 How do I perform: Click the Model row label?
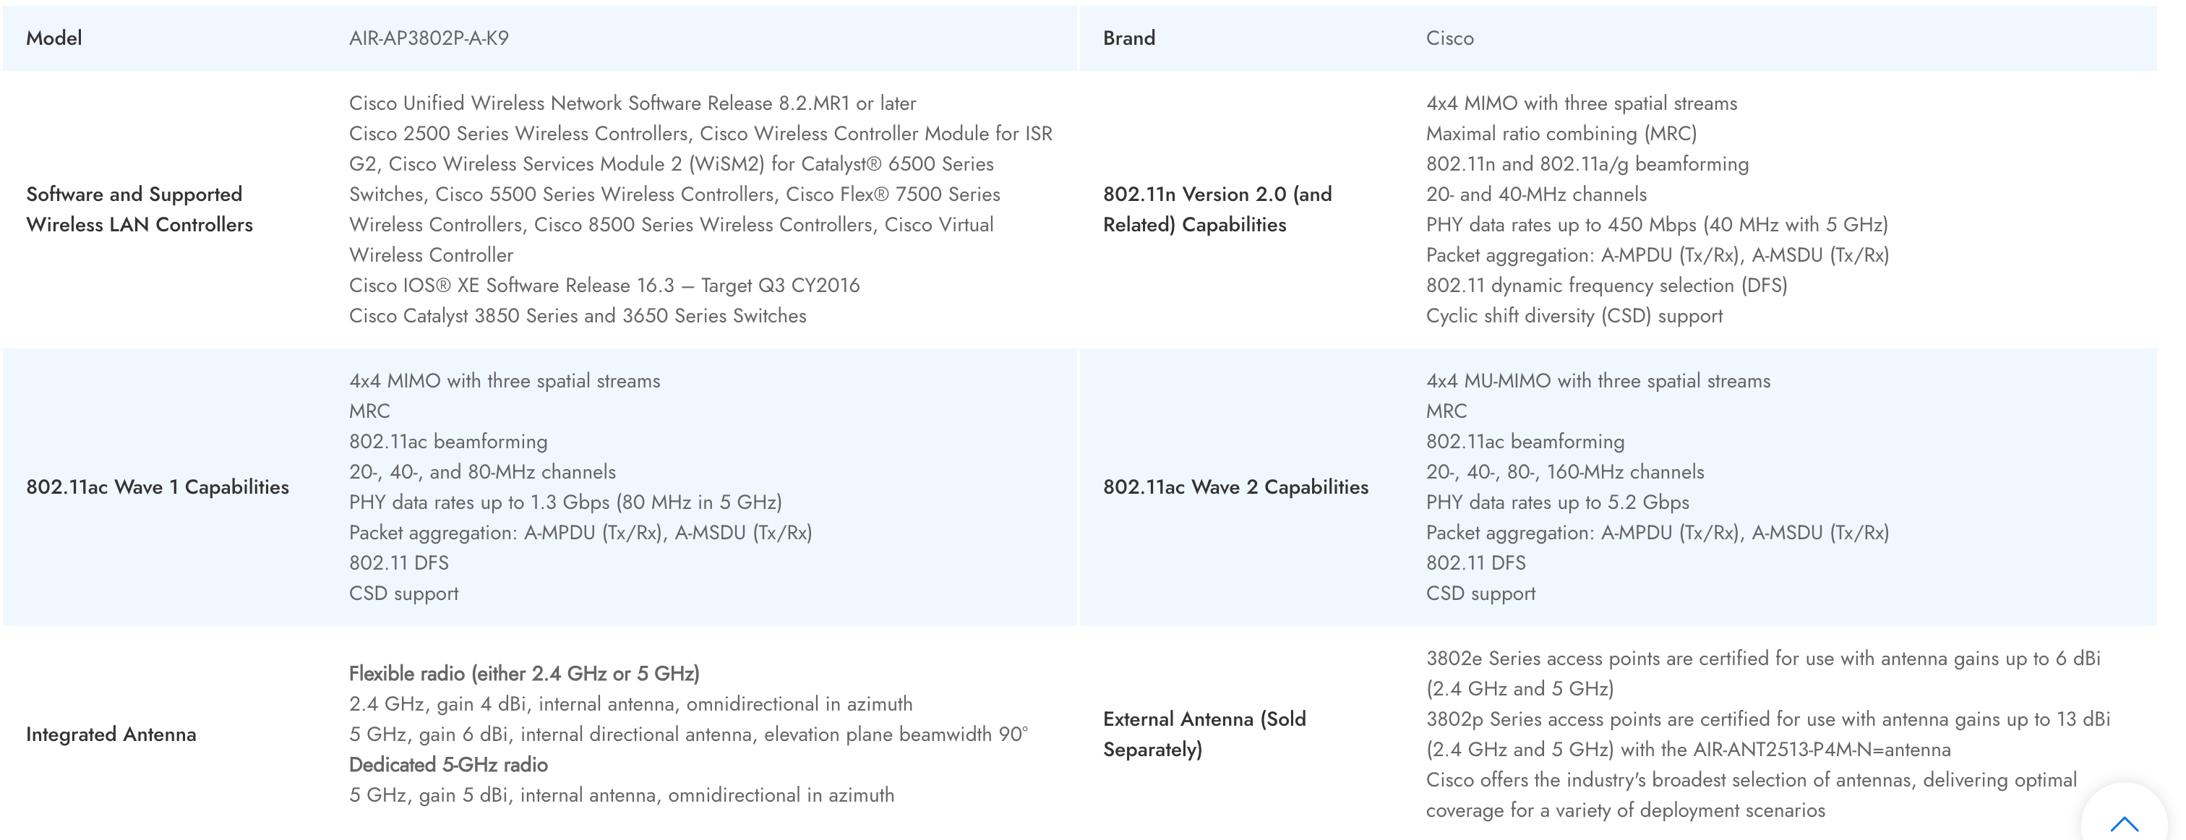click(54, 38)
